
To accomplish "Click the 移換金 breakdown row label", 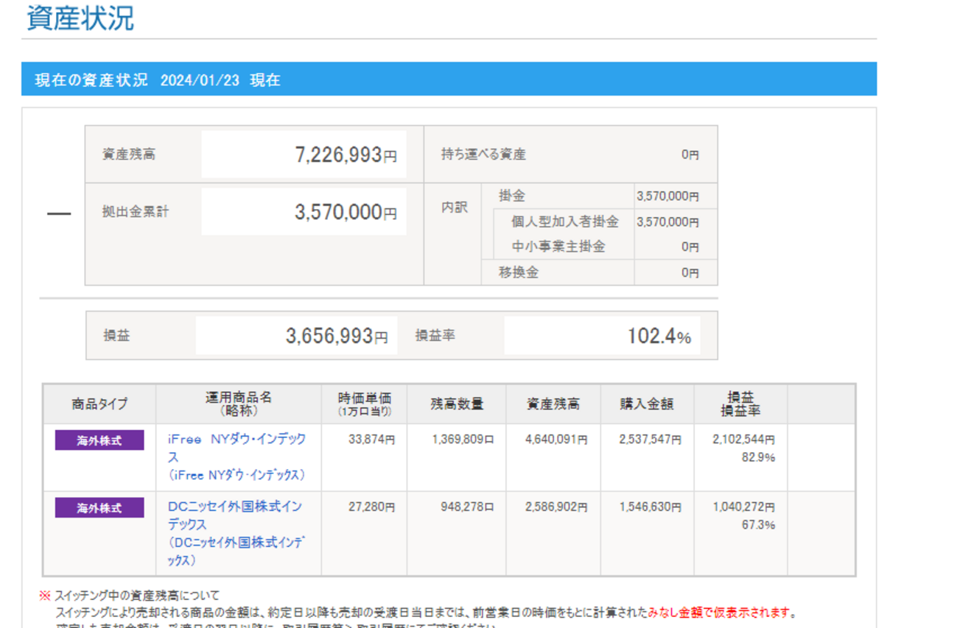I will (x=519, y=272).
